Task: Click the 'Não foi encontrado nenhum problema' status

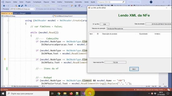Action: 25,86
